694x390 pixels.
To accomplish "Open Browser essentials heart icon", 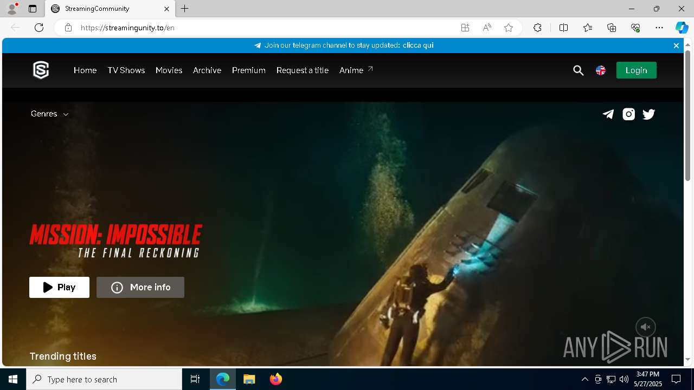I will [635, 28].
